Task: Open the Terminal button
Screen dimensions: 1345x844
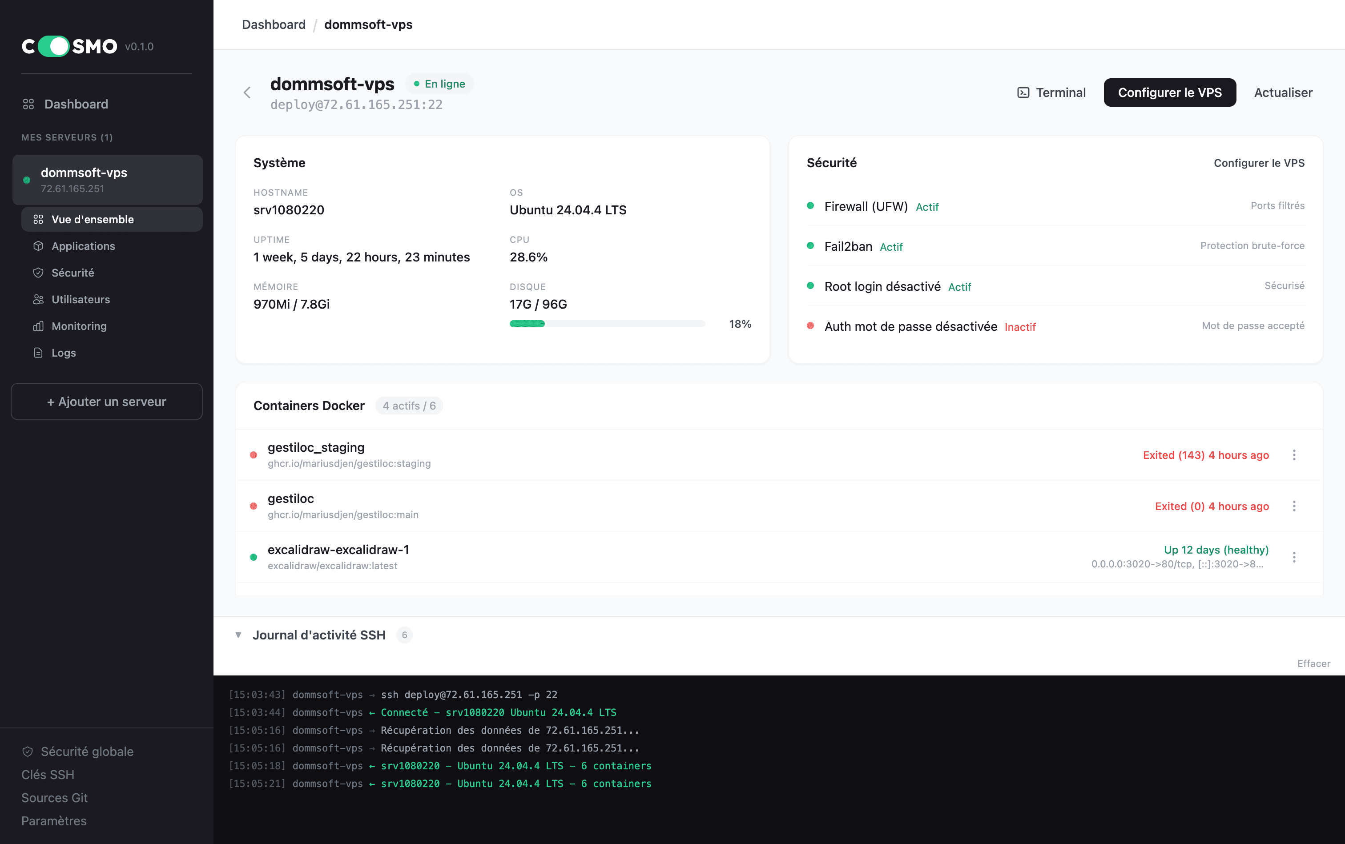Action: (1051, 92)
